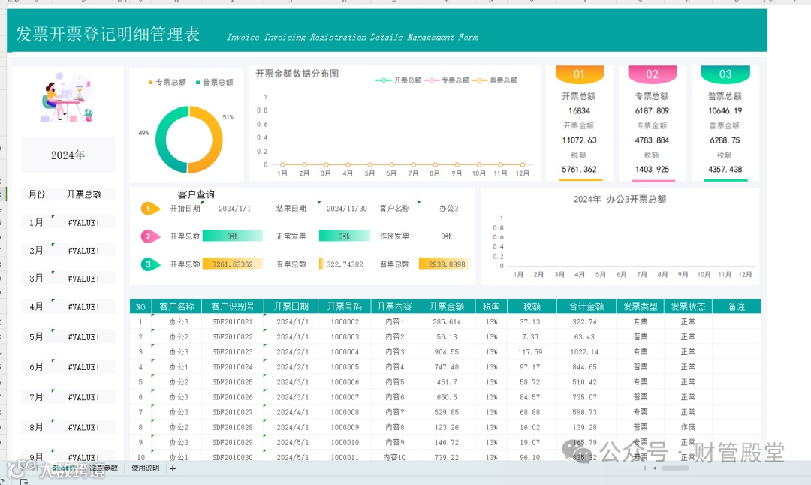Open the 使用说明 sheet tab
The width and height of the screenshot is (811, 485).
coord(146,468)
